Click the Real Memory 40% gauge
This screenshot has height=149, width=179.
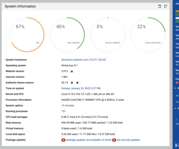click(68, 35)
